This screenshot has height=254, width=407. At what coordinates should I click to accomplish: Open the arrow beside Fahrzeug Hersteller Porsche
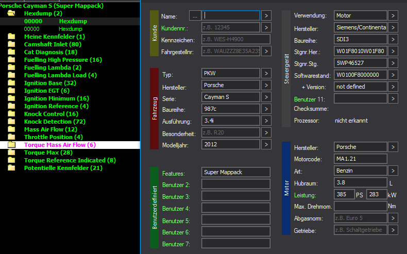[x=266, y=85]
